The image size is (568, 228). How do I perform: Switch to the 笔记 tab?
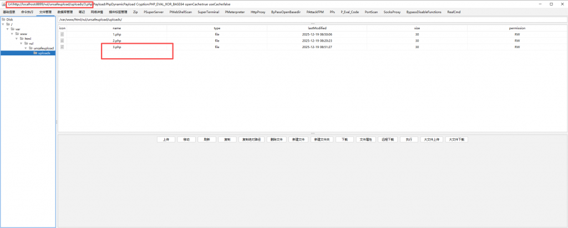(x=82, y=12)
